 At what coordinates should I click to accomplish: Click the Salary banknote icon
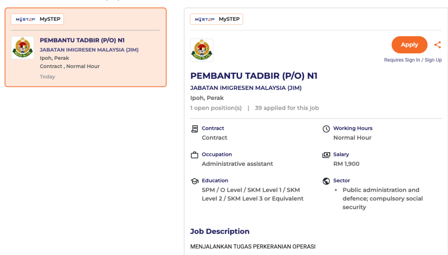(x=326, y=155)
